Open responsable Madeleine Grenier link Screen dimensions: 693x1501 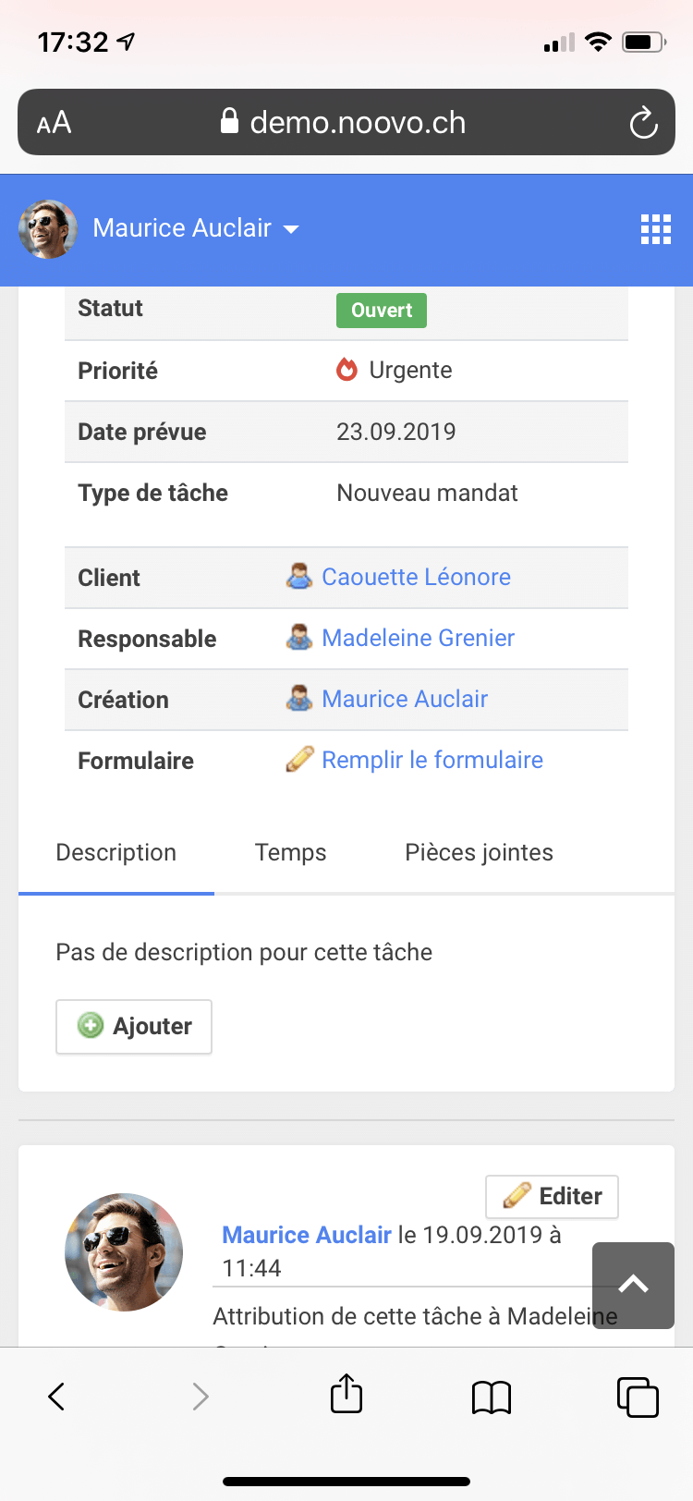pyautogui.click(x=418, y=638)
